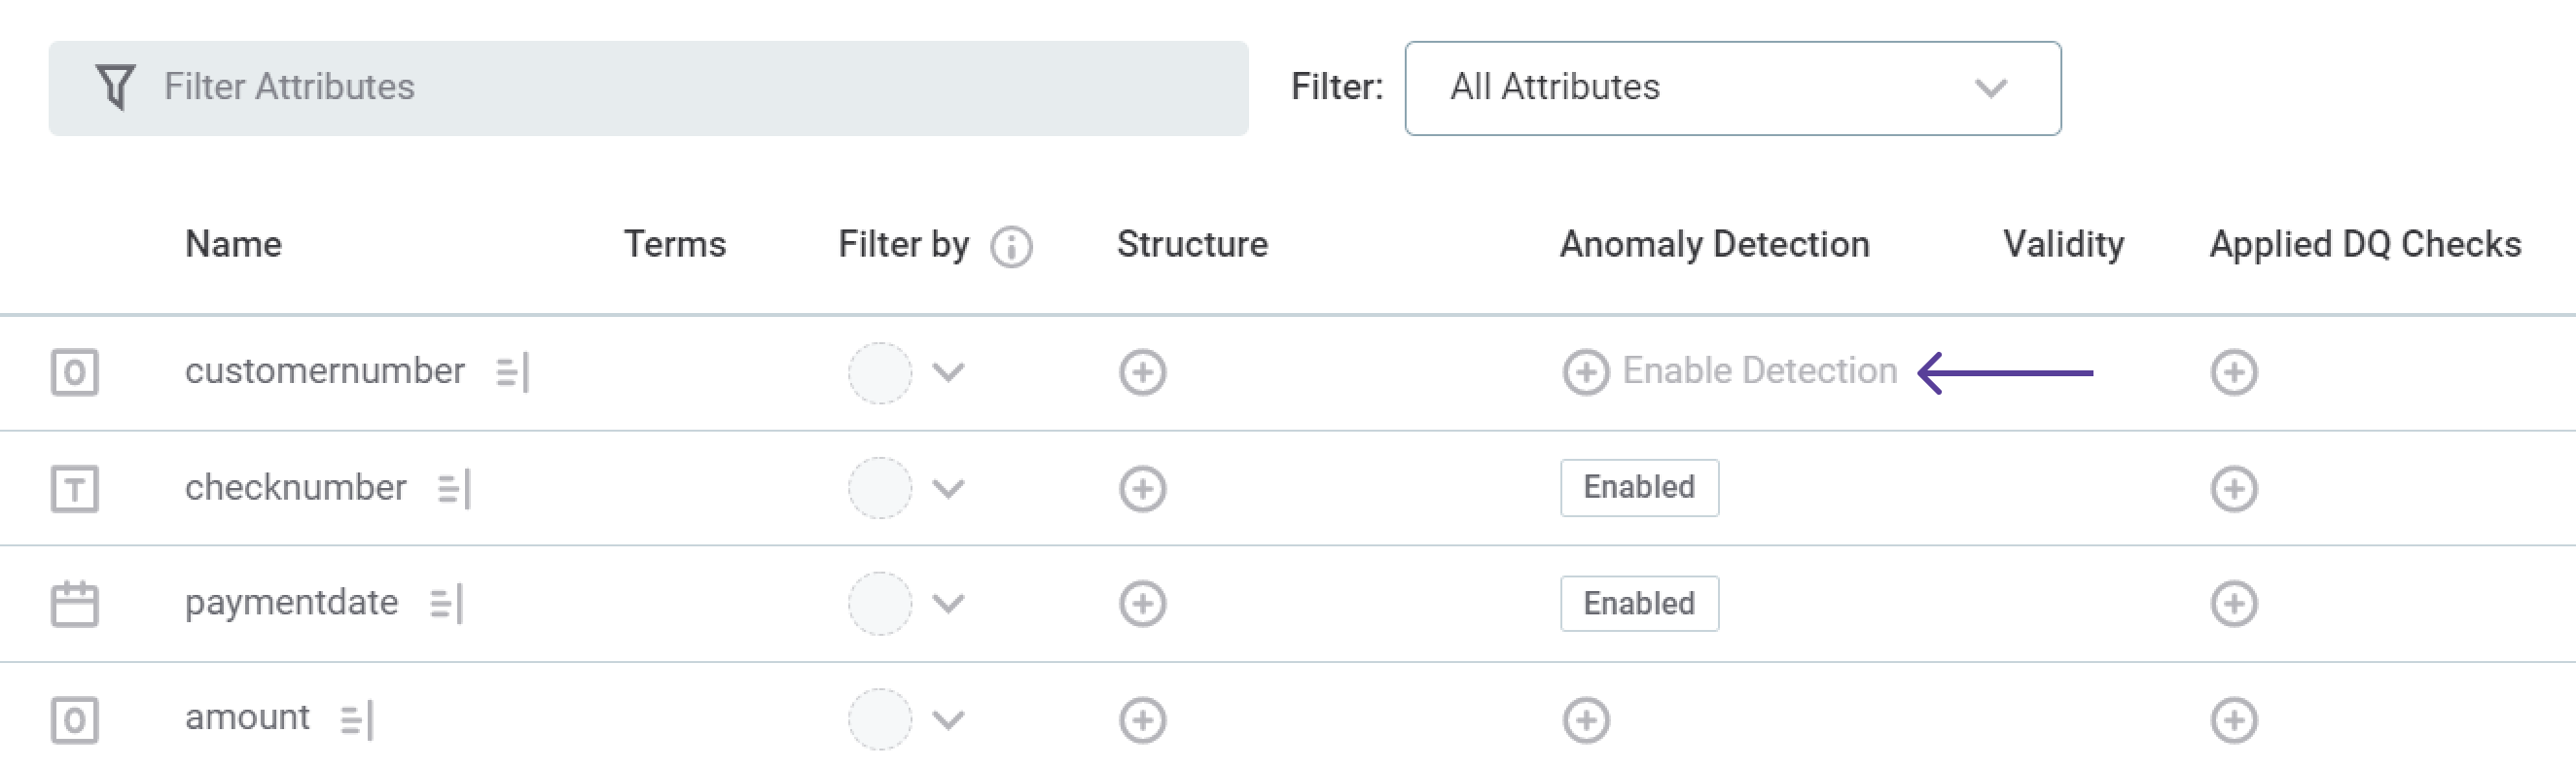Expand filter-by chevron for amount row
The image size is (2576, 768).
click(x=948, y=720)
